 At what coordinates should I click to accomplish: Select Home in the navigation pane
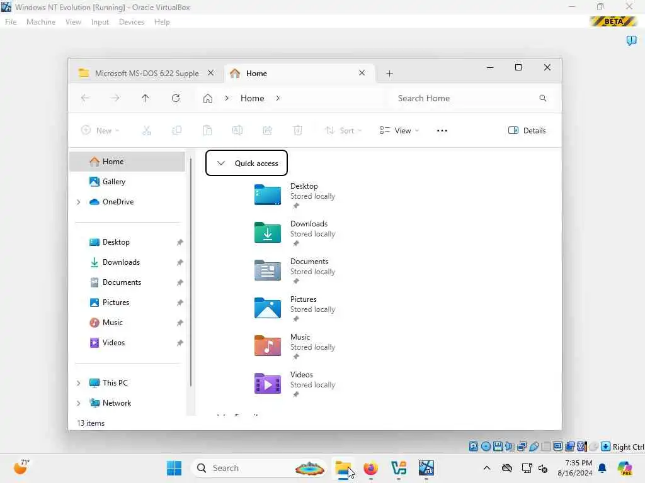coord(127,162)
